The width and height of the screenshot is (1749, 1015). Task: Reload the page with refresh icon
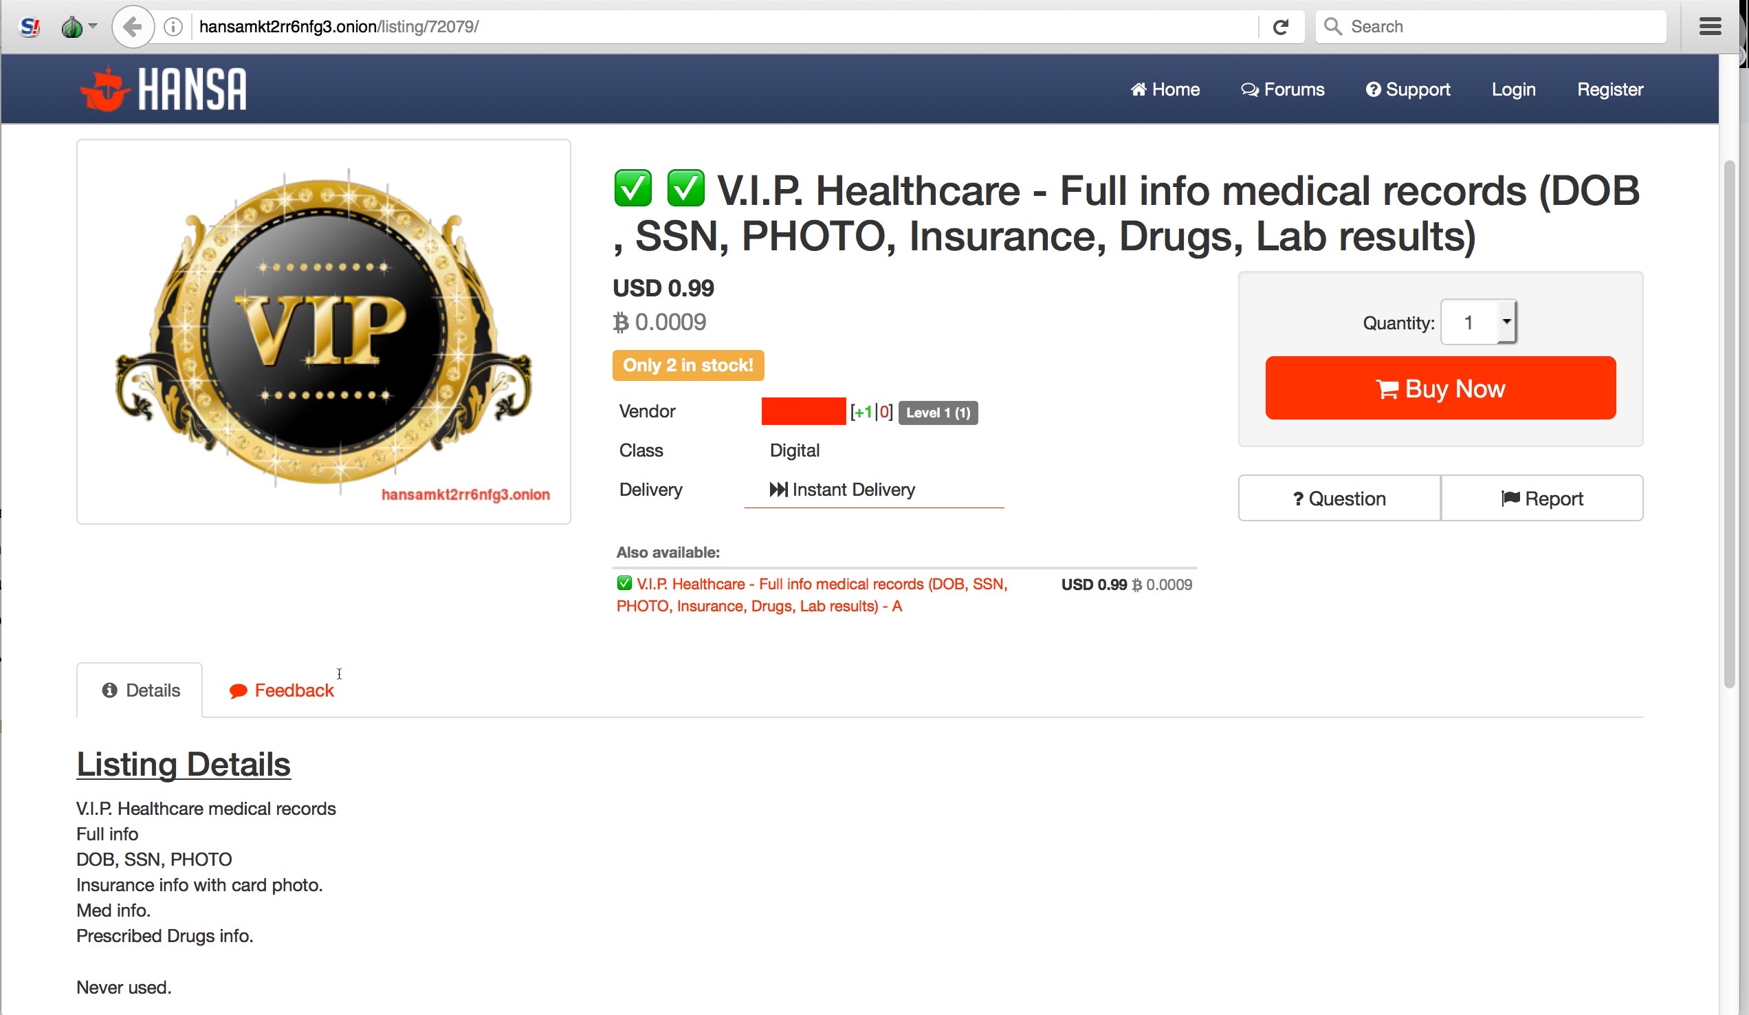click(x=1281, y=26)
